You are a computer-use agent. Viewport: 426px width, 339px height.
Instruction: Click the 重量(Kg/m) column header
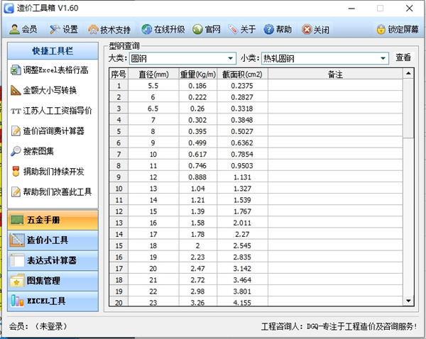(x=198, y=74)
